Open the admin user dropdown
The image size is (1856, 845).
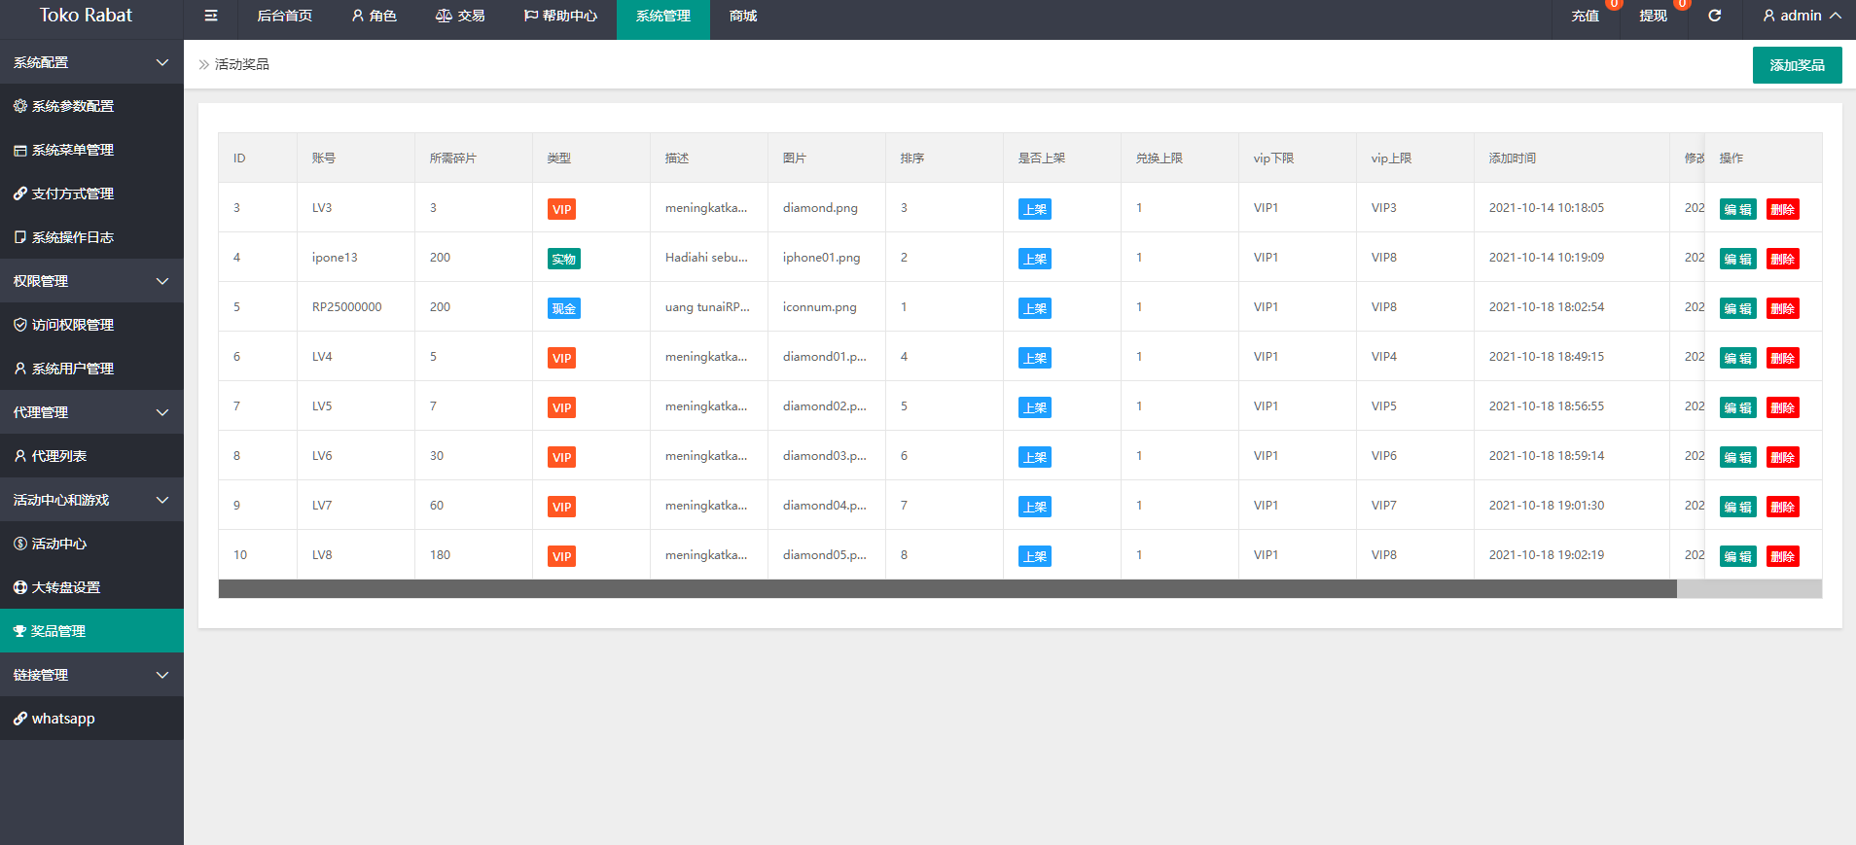click(x=1802, y=16)
